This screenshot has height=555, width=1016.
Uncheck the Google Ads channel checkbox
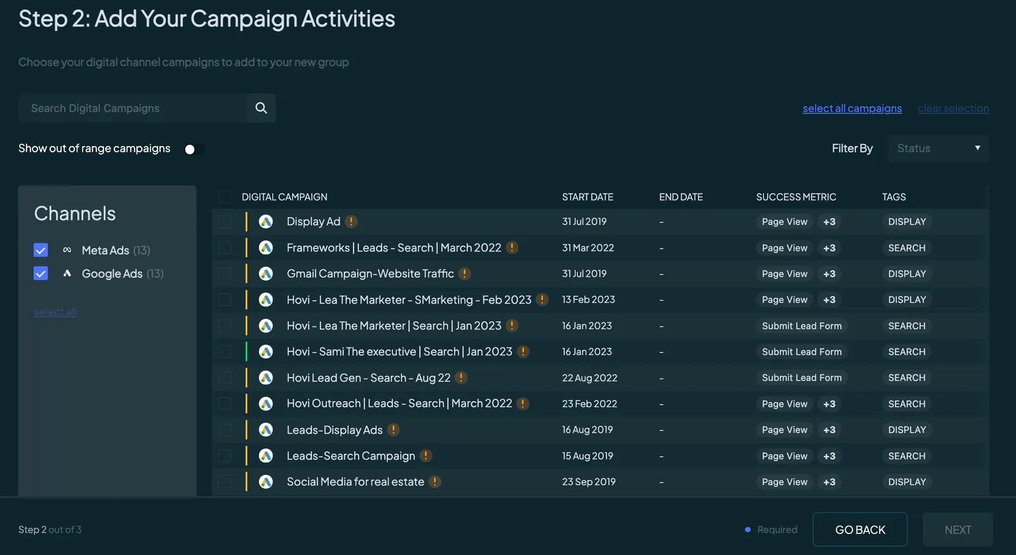pos(41,274)
